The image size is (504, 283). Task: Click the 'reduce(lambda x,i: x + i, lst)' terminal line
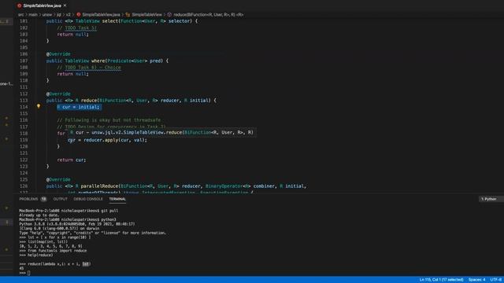pyautogui.click(x=55, y=264)
